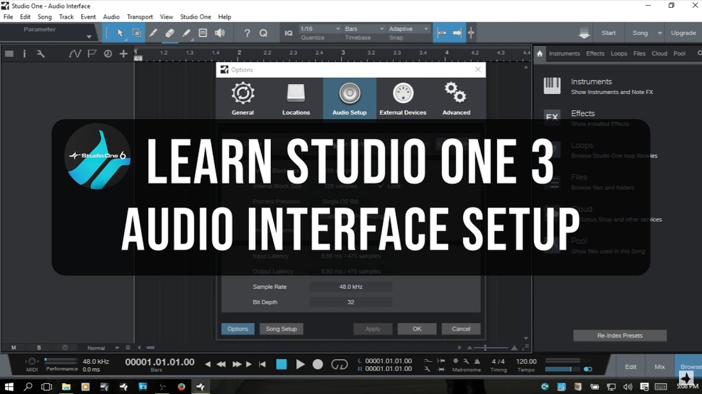The width and height of the screenshot is (702, 394).
Task: Open Firefox from the taskbar
Action: pos(181,386)
